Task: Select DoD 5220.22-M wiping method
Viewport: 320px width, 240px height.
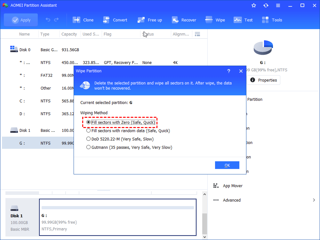Action: coord(120,139)
